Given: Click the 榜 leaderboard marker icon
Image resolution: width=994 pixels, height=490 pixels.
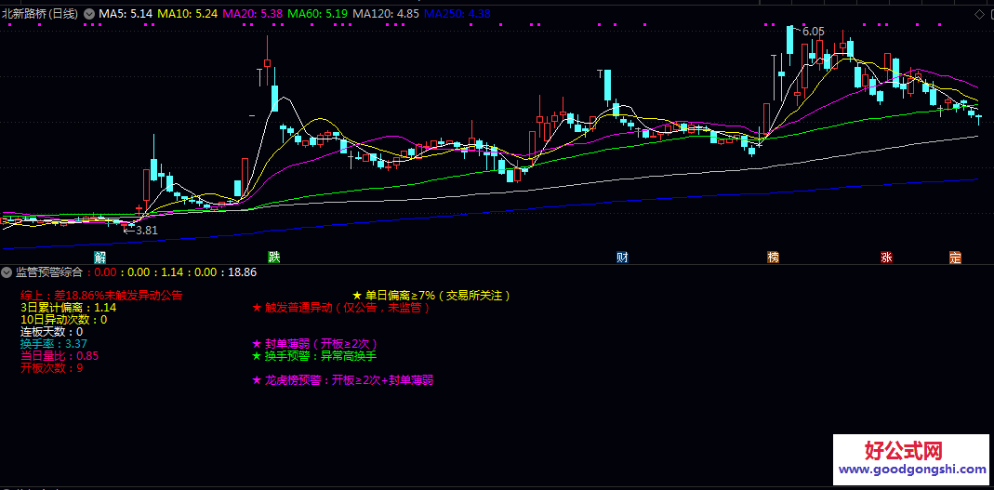Looking at the screenshot, I should 773,257.
